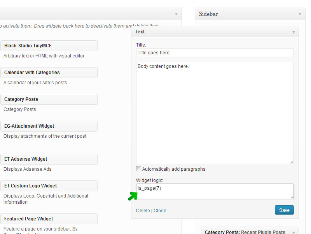Click the Save button
Image resolution: width=311 pixels, height=234 pixels.
(284, 210)
